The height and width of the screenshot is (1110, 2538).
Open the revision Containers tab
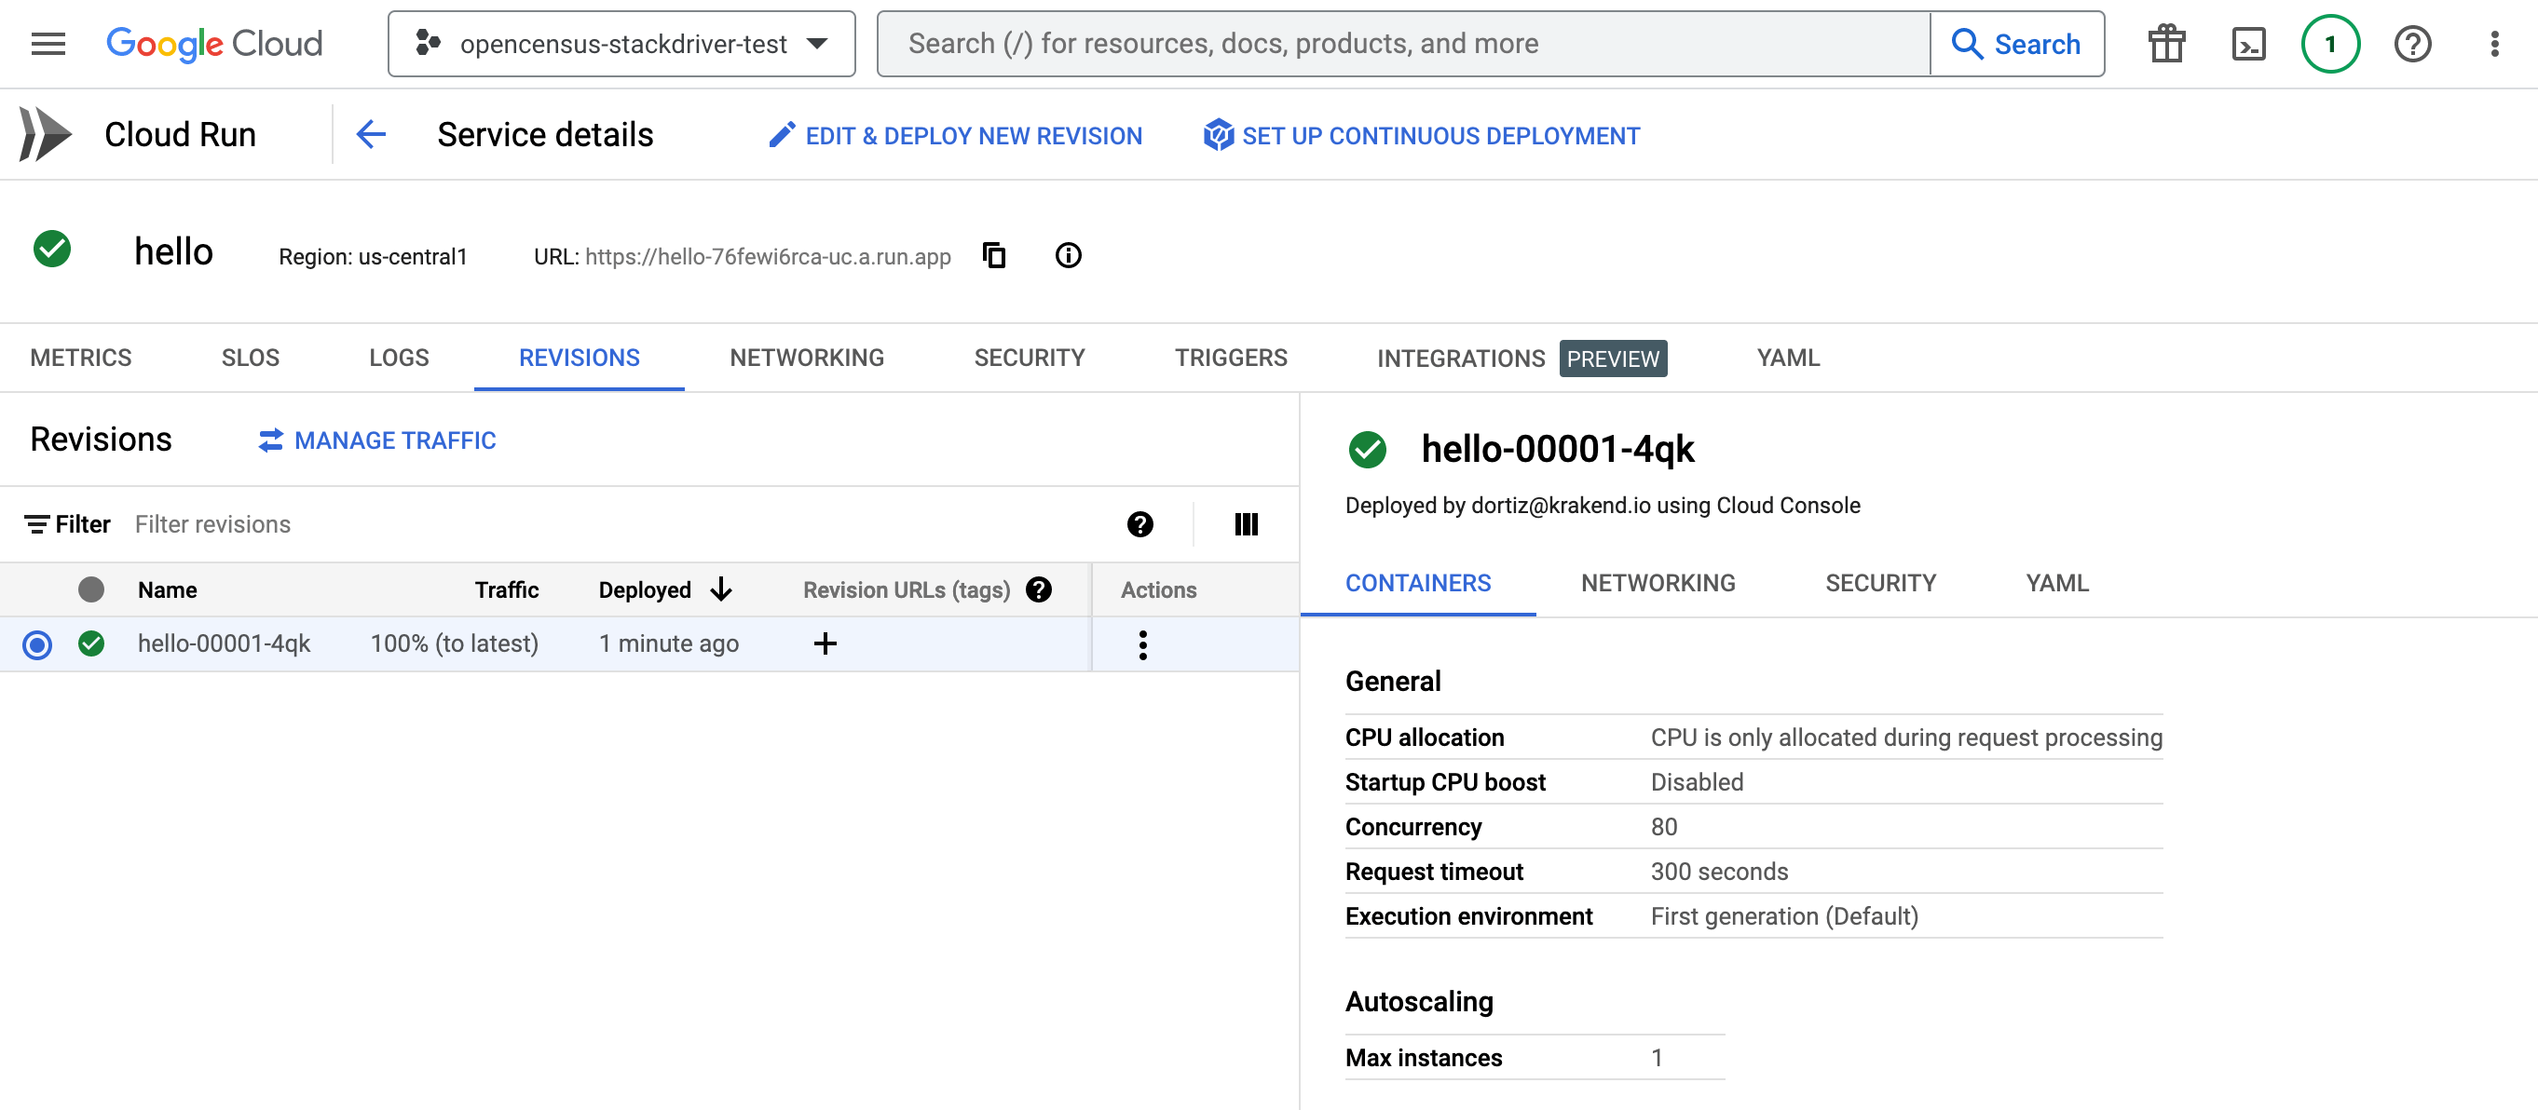coord(1418,583)
